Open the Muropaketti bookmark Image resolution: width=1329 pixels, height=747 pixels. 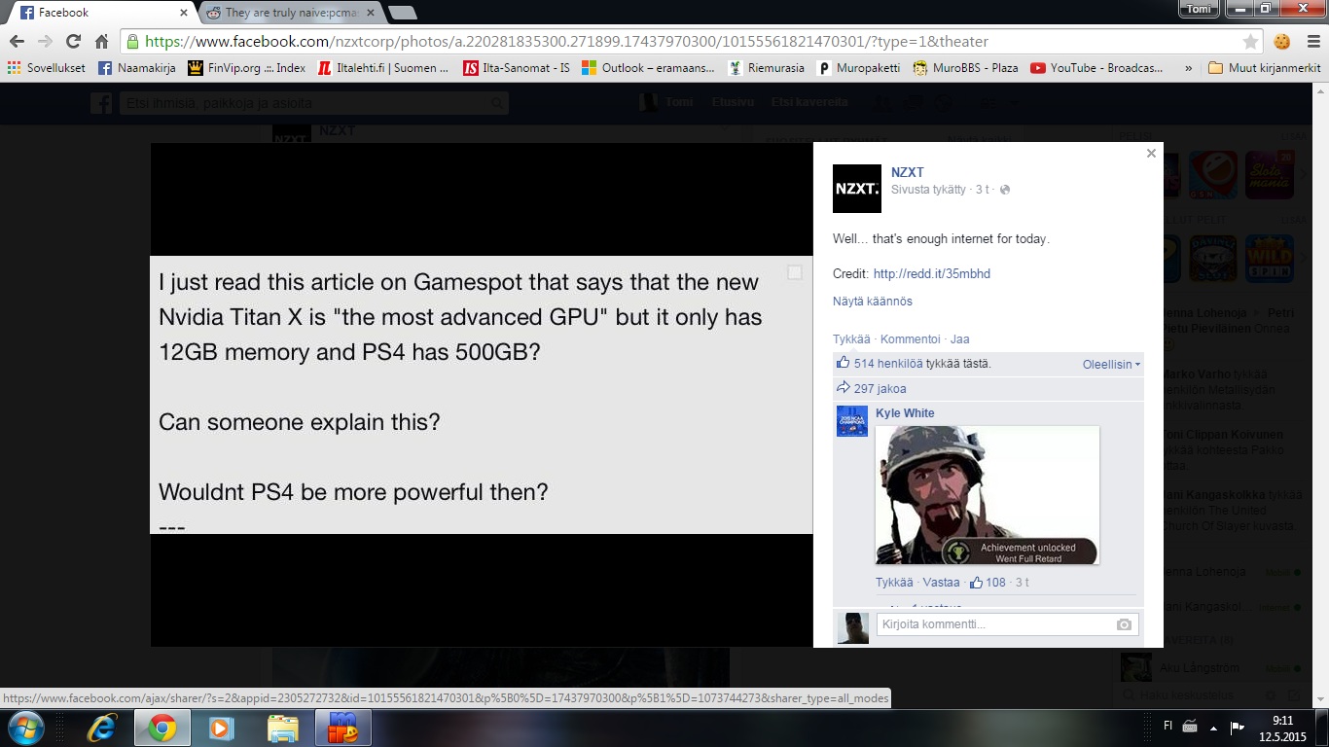click(x=859, y=68)
